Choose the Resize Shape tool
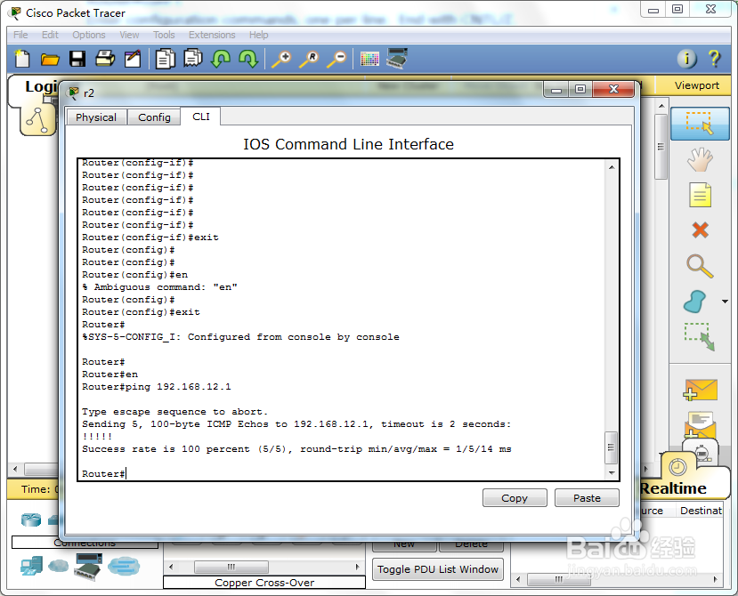Screen dimensions: 738x596 pyautogui.click(x=700, y=337)
